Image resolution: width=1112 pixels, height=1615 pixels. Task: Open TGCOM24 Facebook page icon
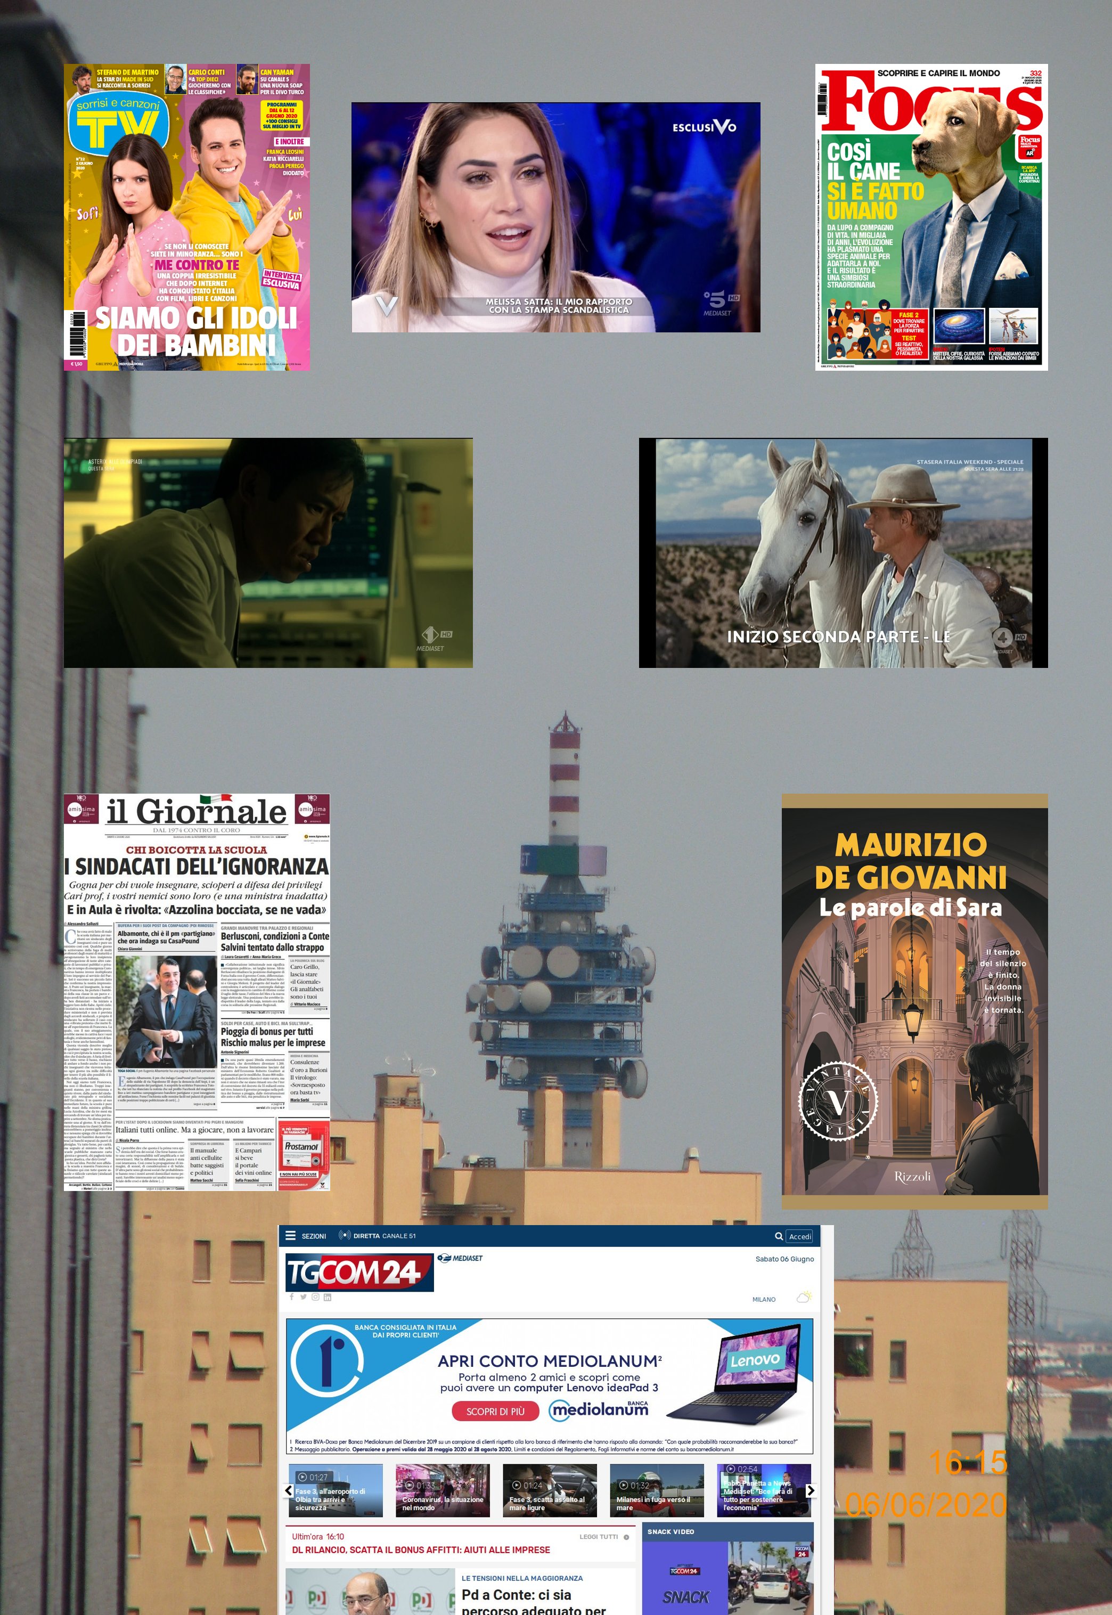(291, 1296)
